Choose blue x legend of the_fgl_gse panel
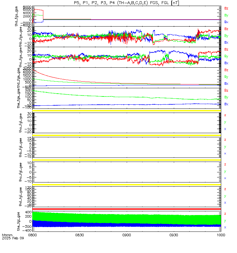Viewport: 237px width, 253px height. (x=225, y=227)
